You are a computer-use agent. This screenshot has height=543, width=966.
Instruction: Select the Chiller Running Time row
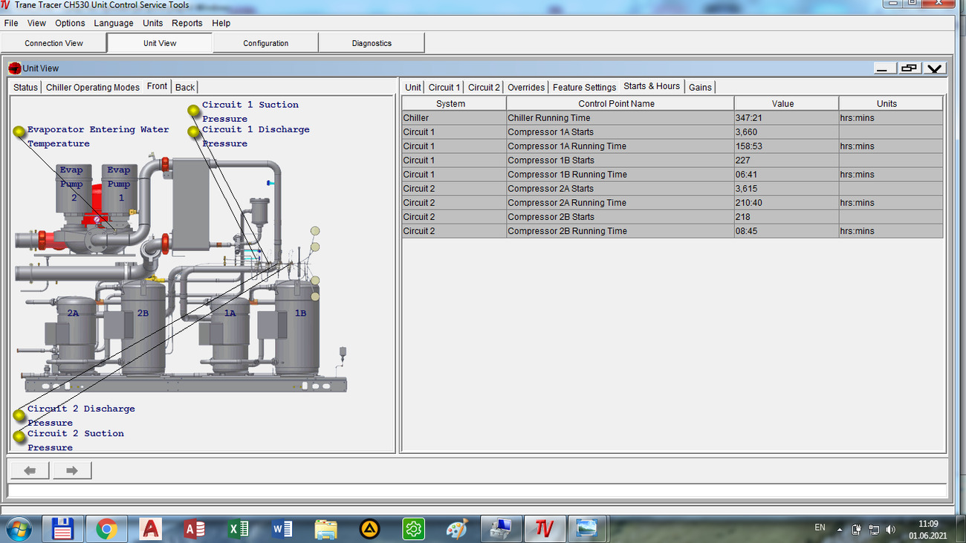(672, 117)
